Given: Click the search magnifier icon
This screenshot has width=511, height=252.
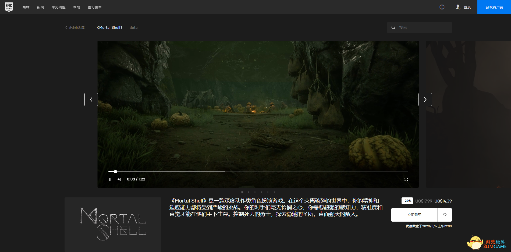Looking at the screenshot, I should [x=393, y=27].
